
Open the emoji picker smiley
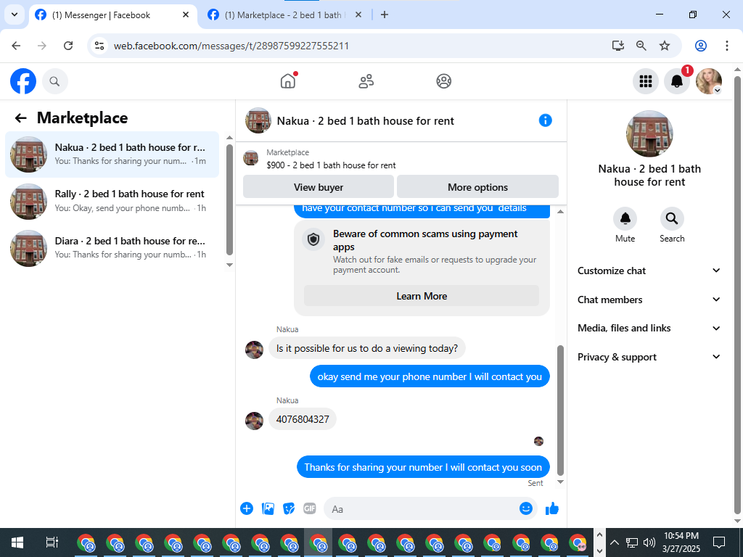coord(525,508)
